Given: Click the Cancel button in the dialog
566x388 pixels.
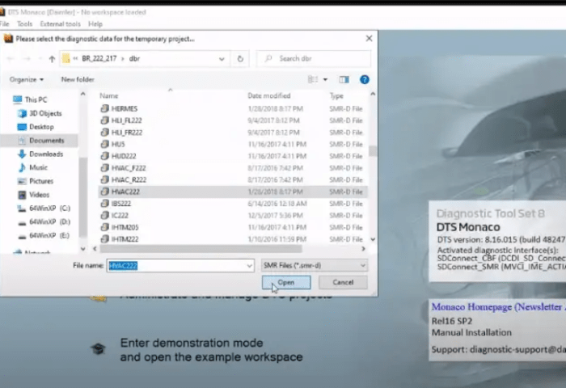Looking at the screenshot, I should 343,282.
